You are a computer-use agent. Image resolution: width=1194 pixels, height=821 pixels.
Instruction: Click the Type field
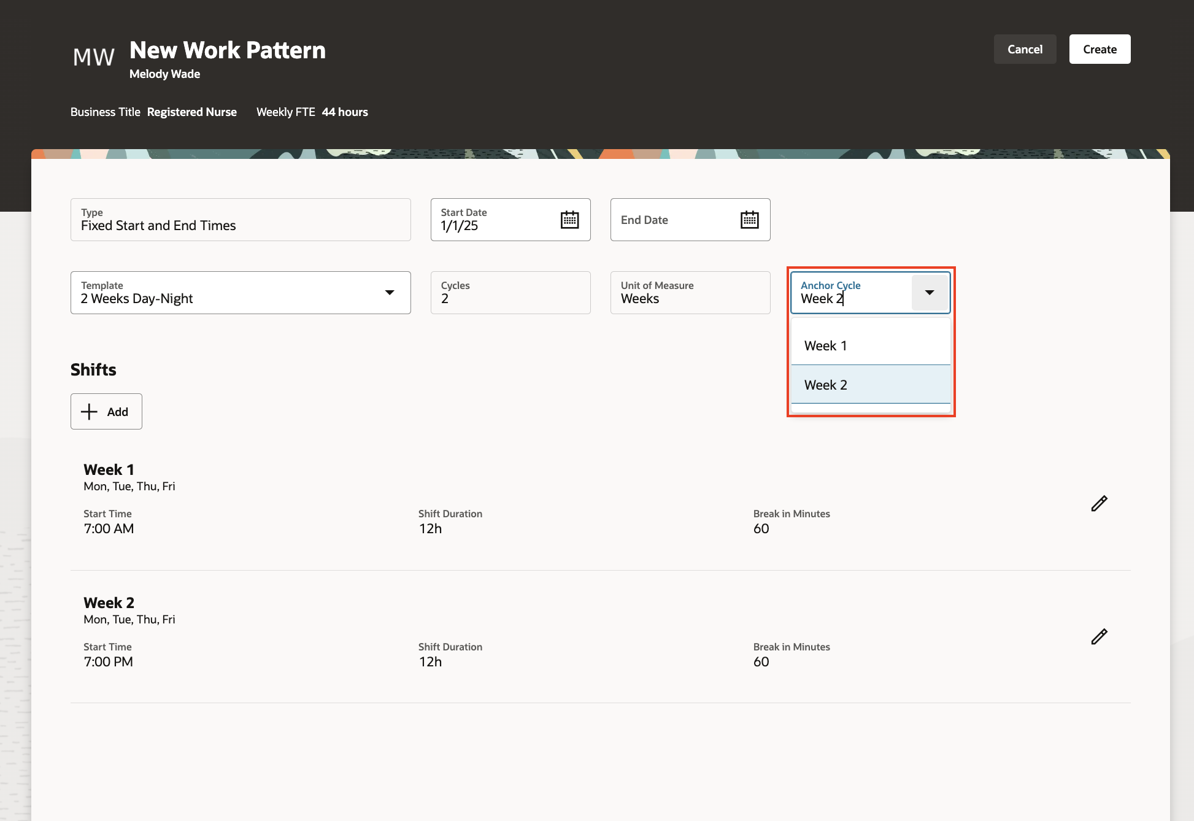point(240,220)
